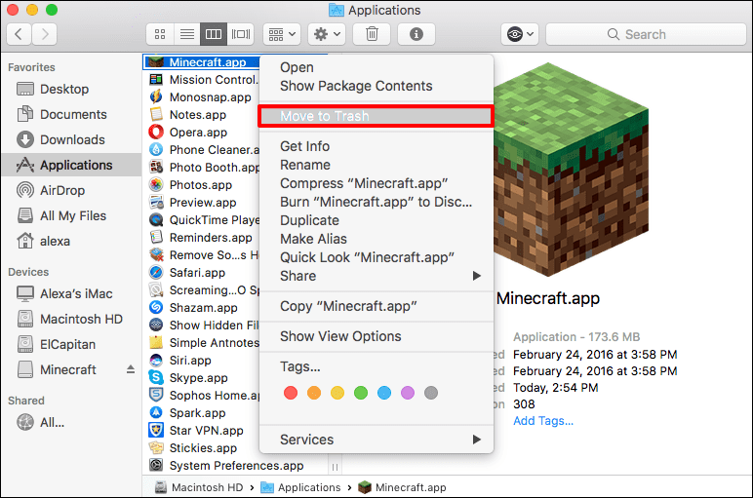Open All My Files in sidebar

[71, 216]
